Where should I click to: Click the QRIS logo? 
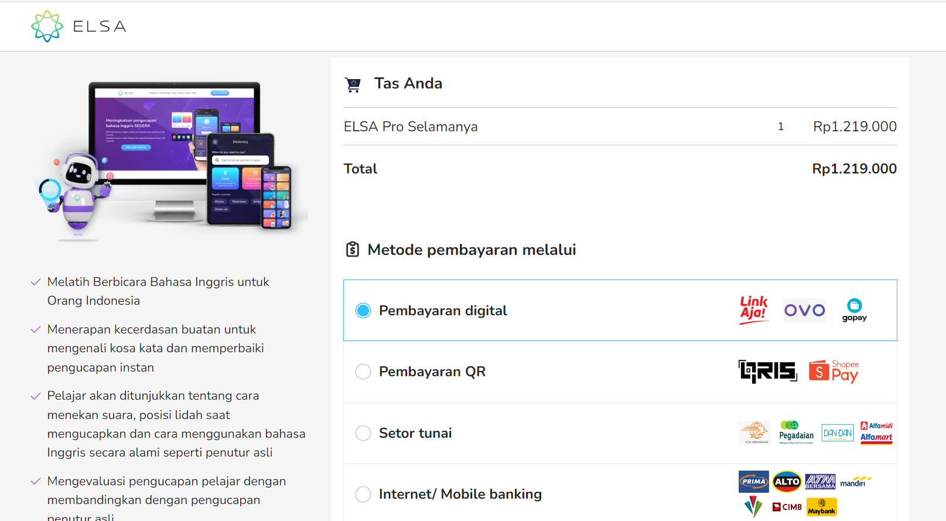(x=767, y=372)
